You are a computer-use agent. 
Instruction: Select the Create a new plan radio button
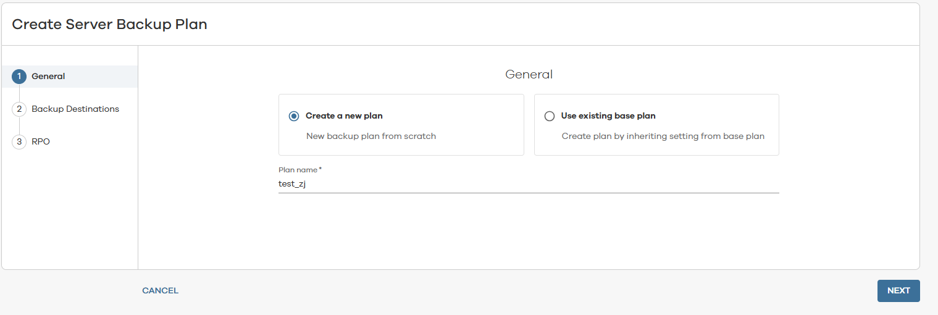pyautogui.click(x=294, y=116)
